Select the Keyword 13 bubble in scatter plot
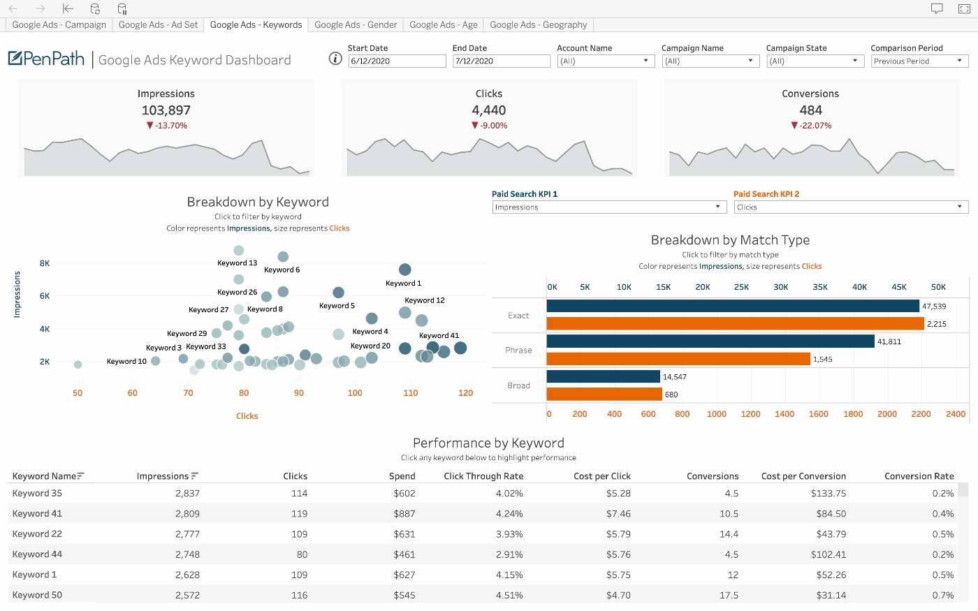The width and height of the screenshot is (978, 611). 238,250
